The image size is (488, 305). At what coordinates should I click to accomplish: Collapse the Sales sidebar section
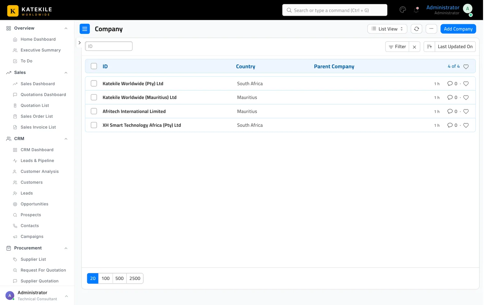66,73
